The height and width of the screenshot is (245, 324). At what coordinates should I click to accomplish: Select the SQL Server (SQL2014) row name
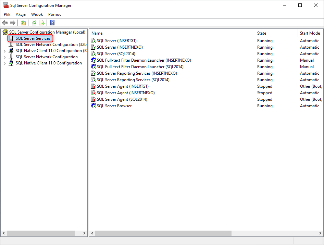(116, 54)
